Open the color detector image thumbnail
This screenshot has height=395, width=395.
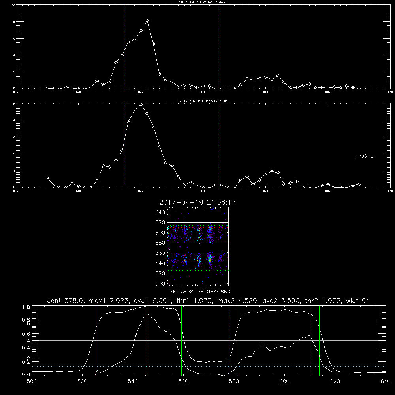[198, 246]
